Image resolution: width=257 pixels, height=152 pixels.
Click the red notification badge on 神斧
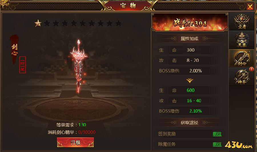[x=251, y=69]
